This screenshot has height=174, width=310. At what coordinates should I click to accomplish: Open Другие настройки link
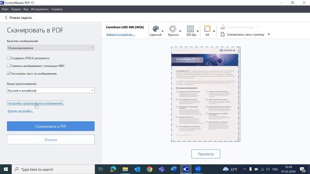(x=20, y=111)
